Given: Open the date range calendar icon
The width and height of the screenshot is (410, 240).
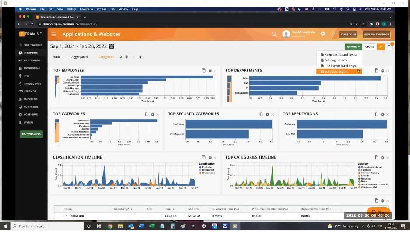Looking at the screenshot, I should click(x=111, y=46).
